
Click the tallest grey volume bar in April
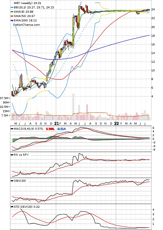(73, 107)
